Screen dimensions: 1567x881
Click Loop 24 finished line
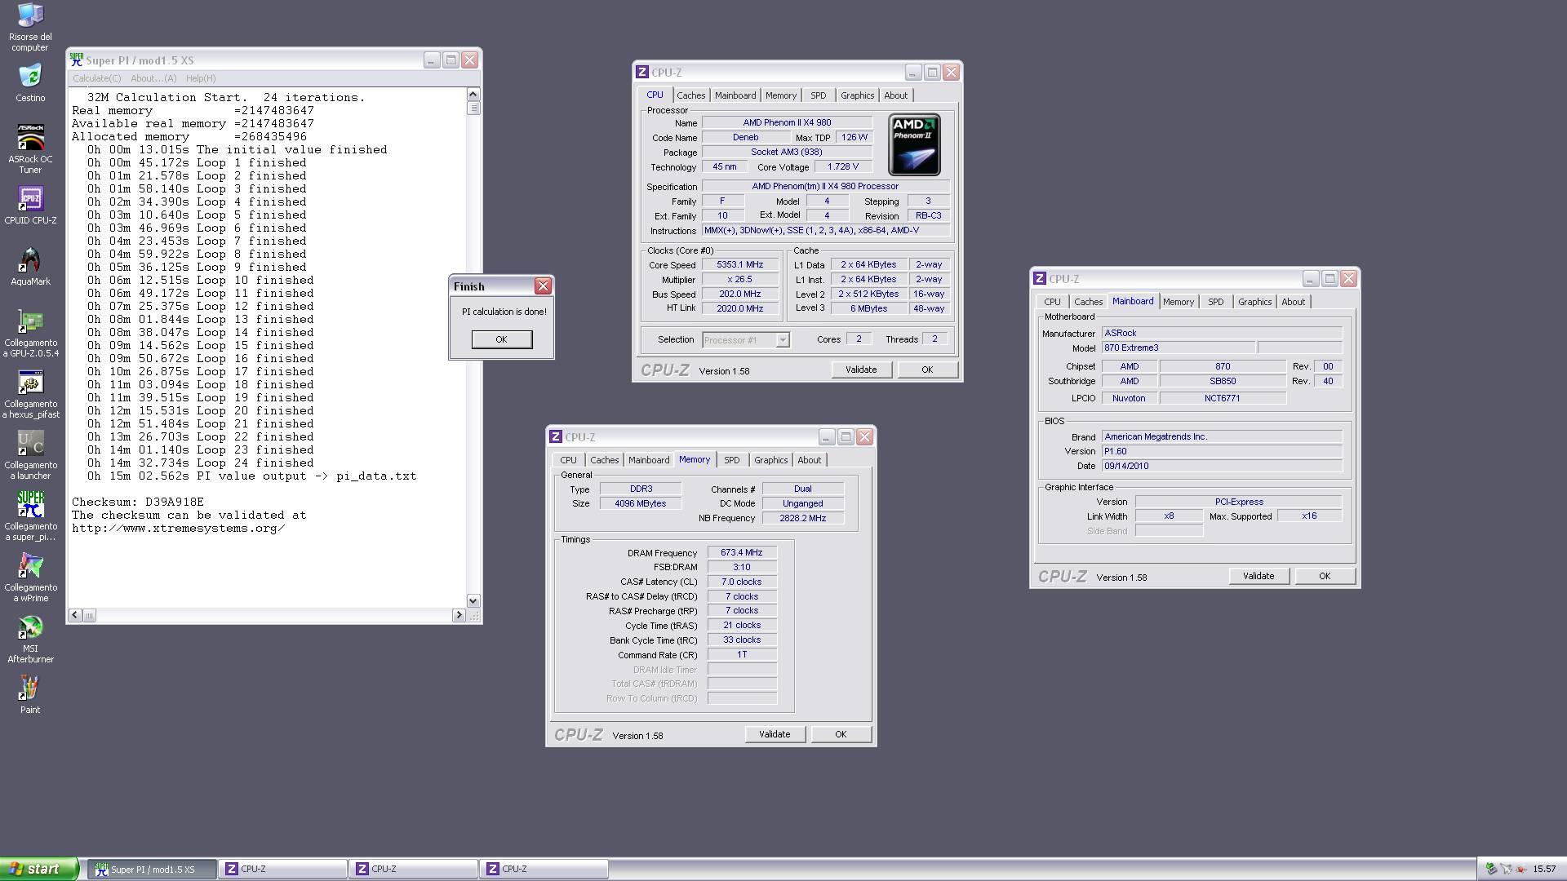point(201,463)
